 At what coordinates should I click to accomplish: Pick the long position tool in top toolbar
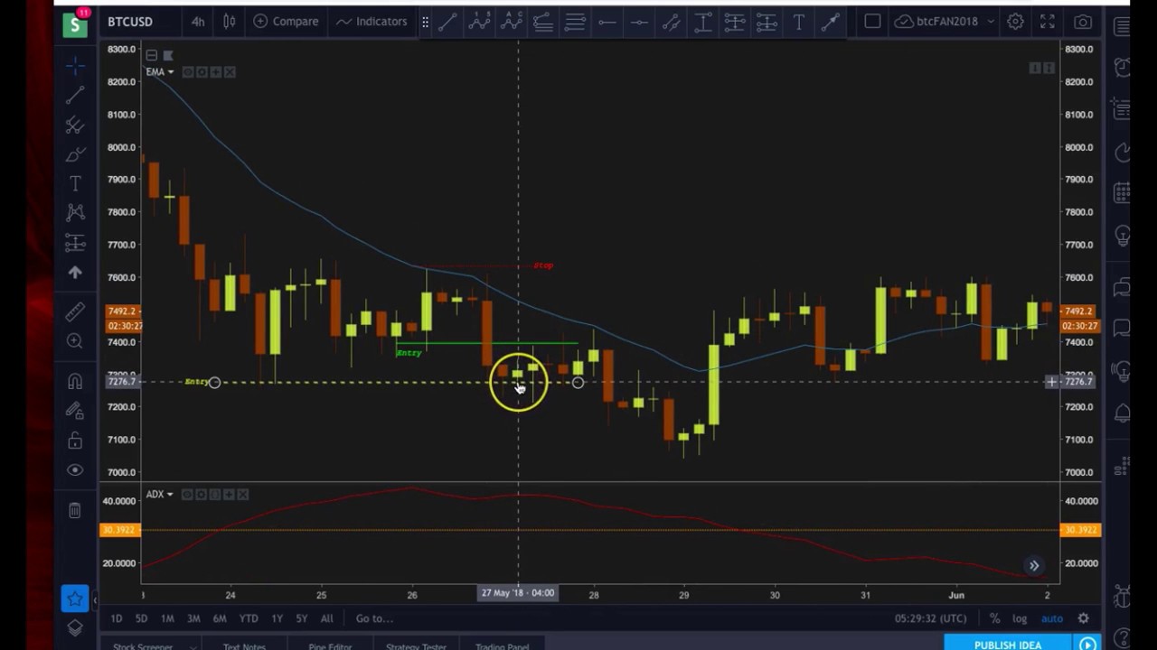pos(734,22)
